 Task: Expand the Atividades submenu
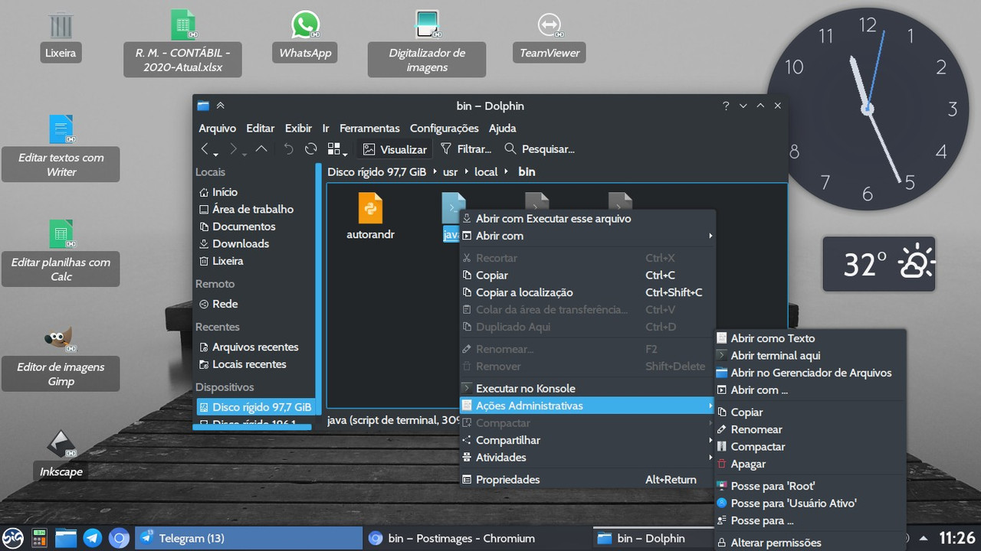[587, 458]
